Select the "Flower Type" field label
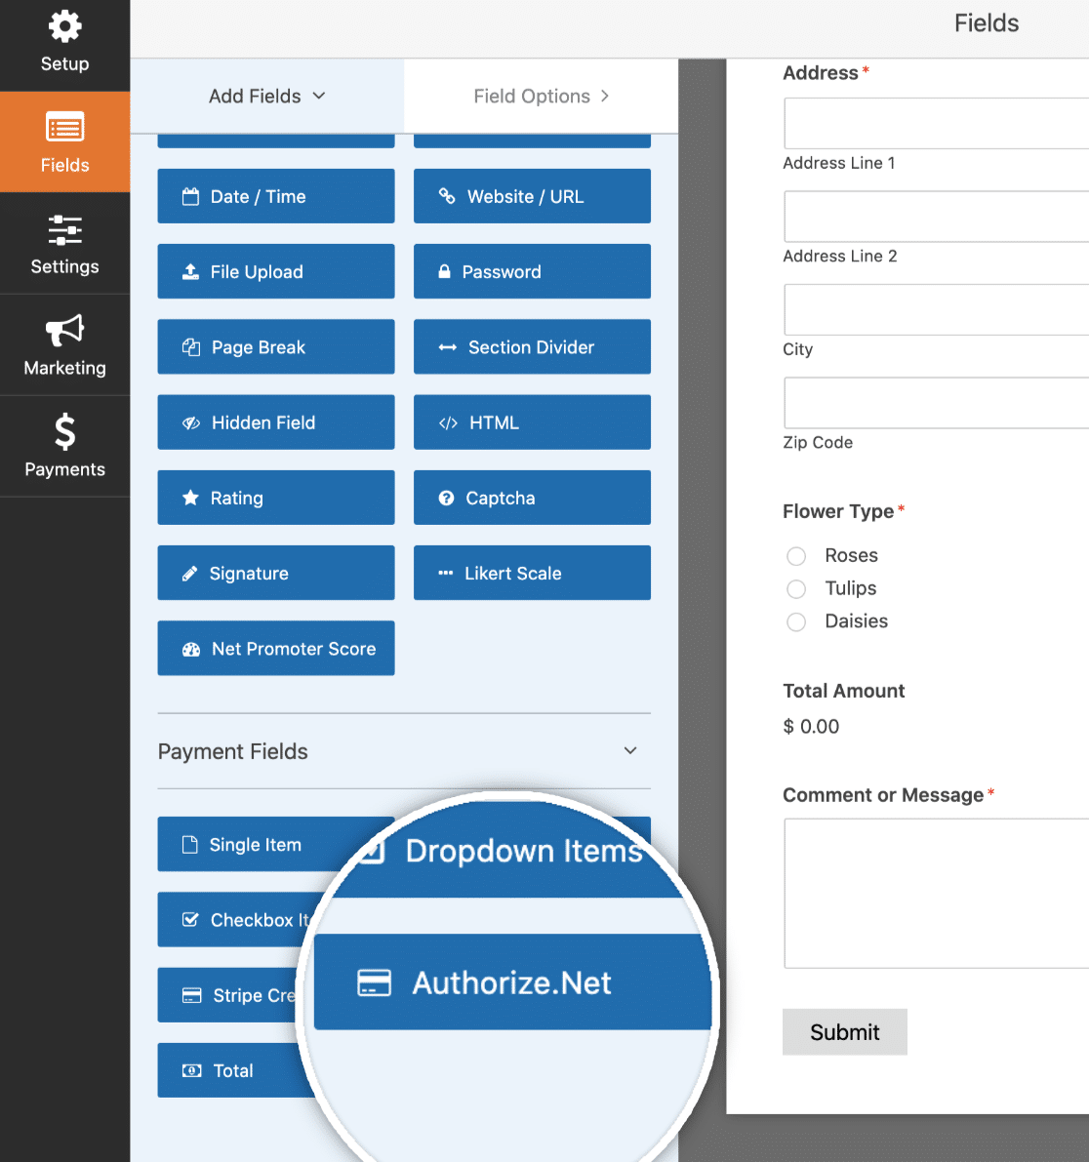Viewport: 1089px width, 1162px height. pyautogui.click(x=838, y=511)
